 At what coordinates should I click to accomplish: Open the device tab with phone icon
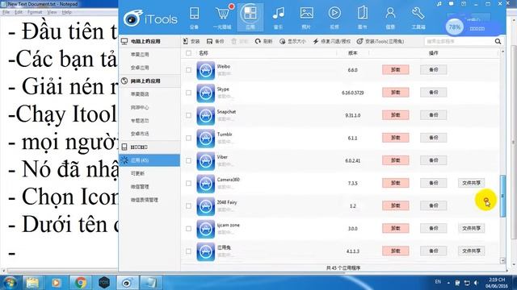click(x=194, y=18)
